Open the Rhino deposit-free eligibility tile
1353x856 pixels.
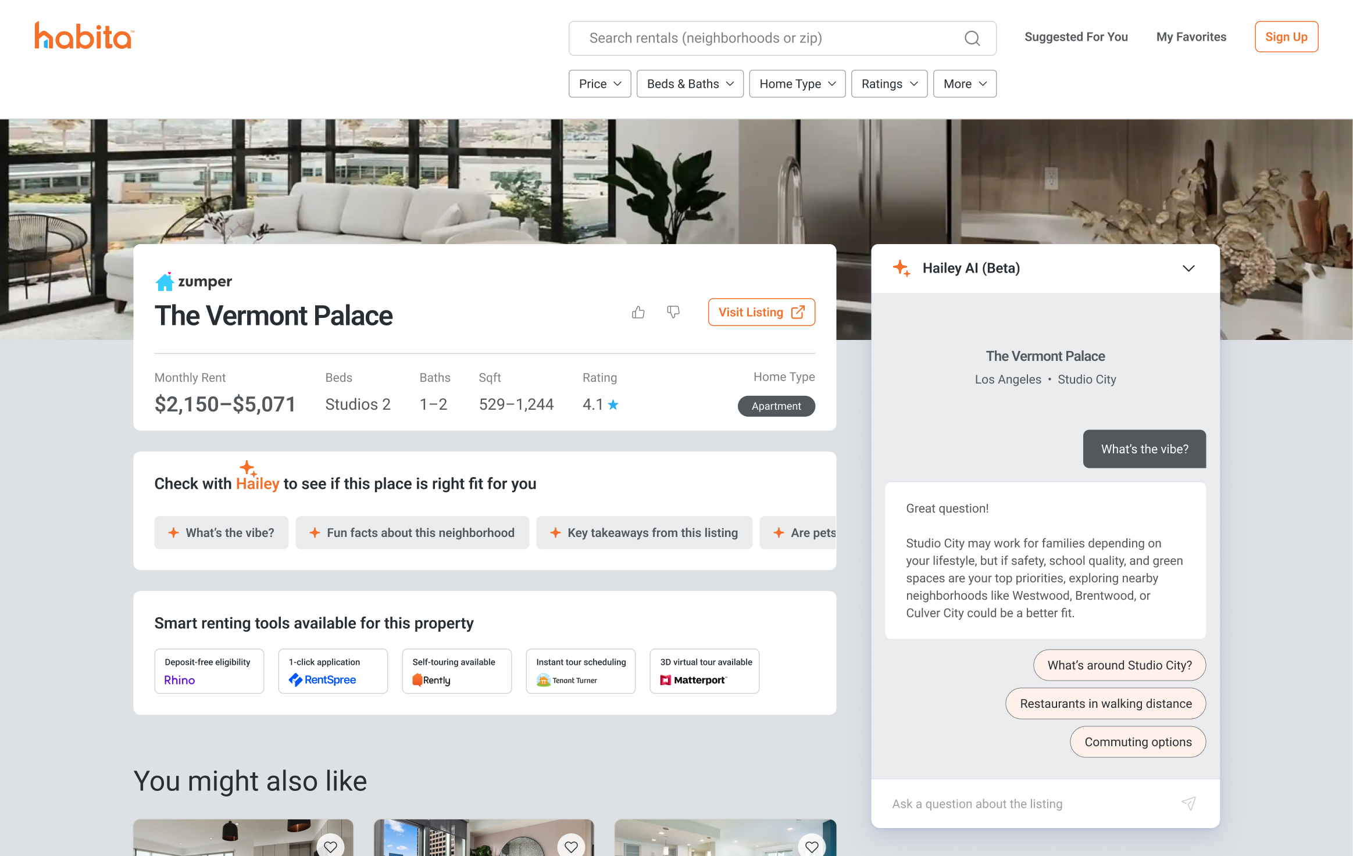tap(209, 671)
